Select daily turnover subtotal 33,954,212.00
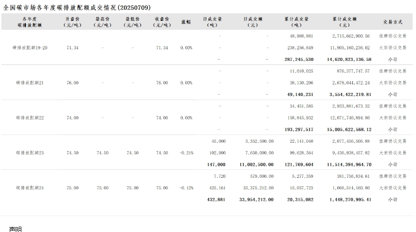The height and width of the screenshot is (232, 416). click(x=256, y=200)
